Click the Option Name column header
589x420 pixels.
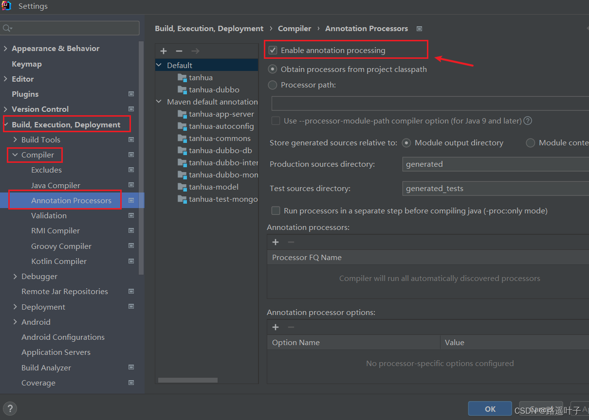[353, 342]
